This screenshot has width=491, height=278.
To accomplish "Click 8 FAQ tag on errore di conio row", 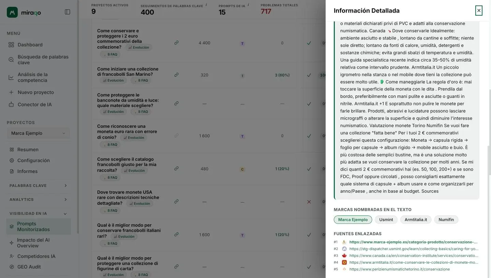I will point(110,145).
